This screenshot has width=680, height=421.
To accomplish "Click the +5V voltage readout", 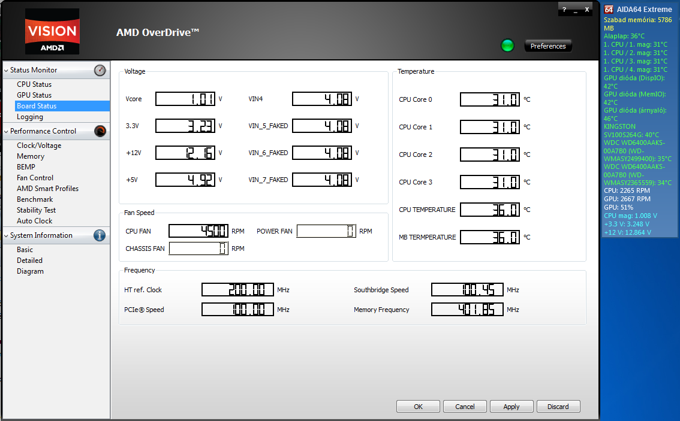I will [x=185, y=180].
